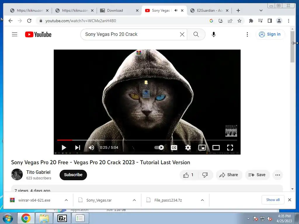Screen dimensions: 299x224
Task: Clear the YouTube search box text
Action: tap(182, 34)
